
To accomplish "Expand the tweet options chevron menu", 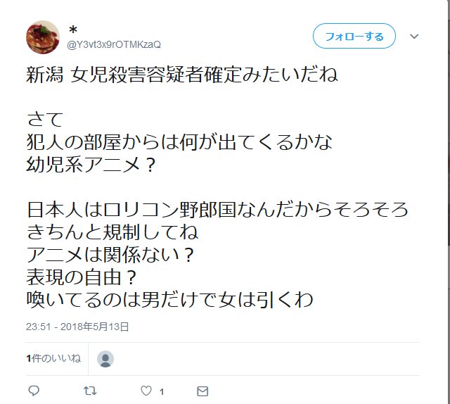I will [414, 37].
